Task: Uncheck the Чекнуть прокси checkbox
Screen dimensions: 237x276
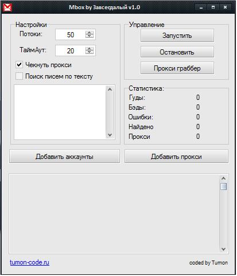Action: point(19,65)
